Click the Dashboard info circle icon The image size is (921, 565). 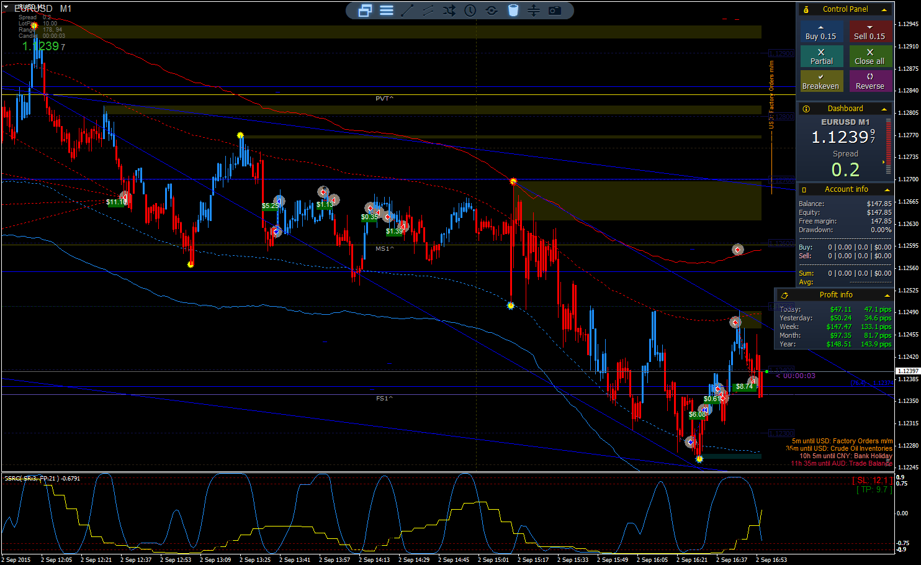tap(806, 109)
